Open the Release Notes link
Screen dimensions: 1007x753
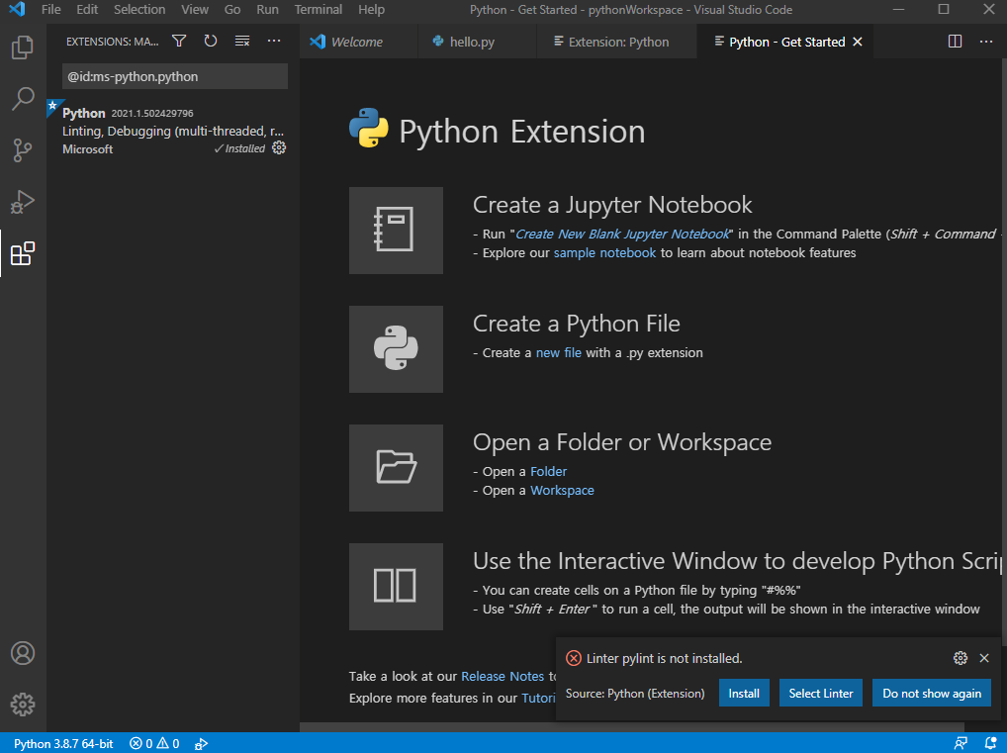(503, 676)
